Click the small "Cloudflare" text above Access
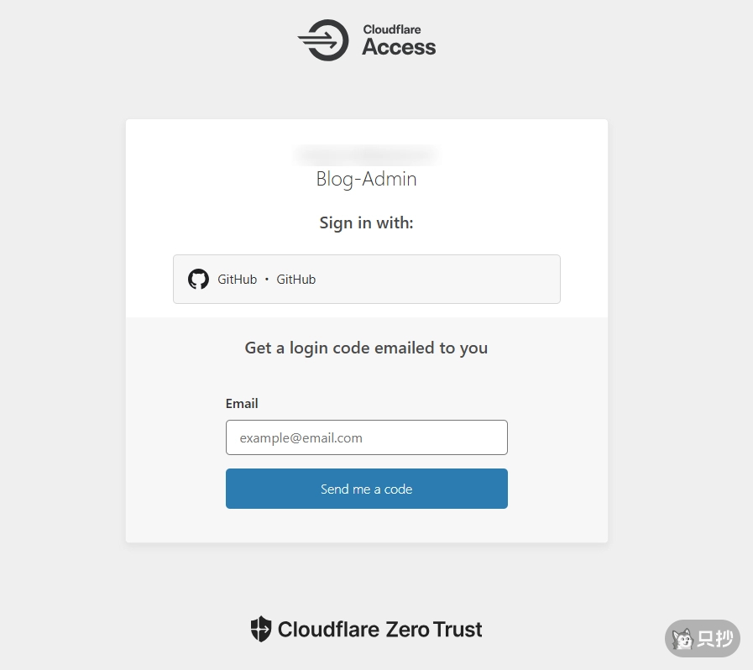 tap(392, 29)
